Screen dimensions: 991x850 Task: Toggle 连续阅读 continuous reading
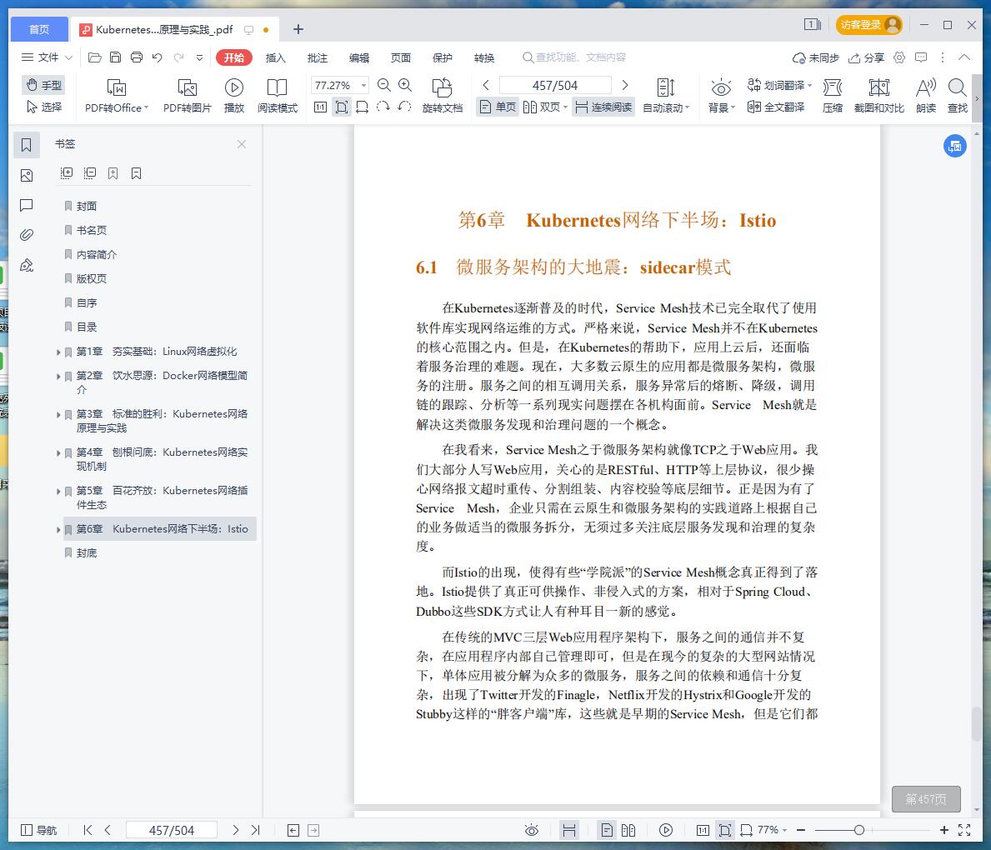point(603,107)
